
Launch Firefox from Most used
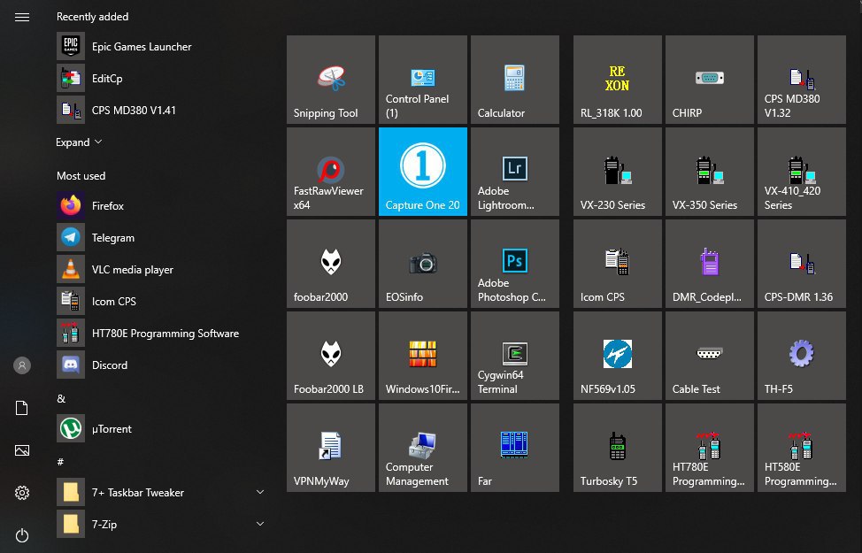point(163,206)
